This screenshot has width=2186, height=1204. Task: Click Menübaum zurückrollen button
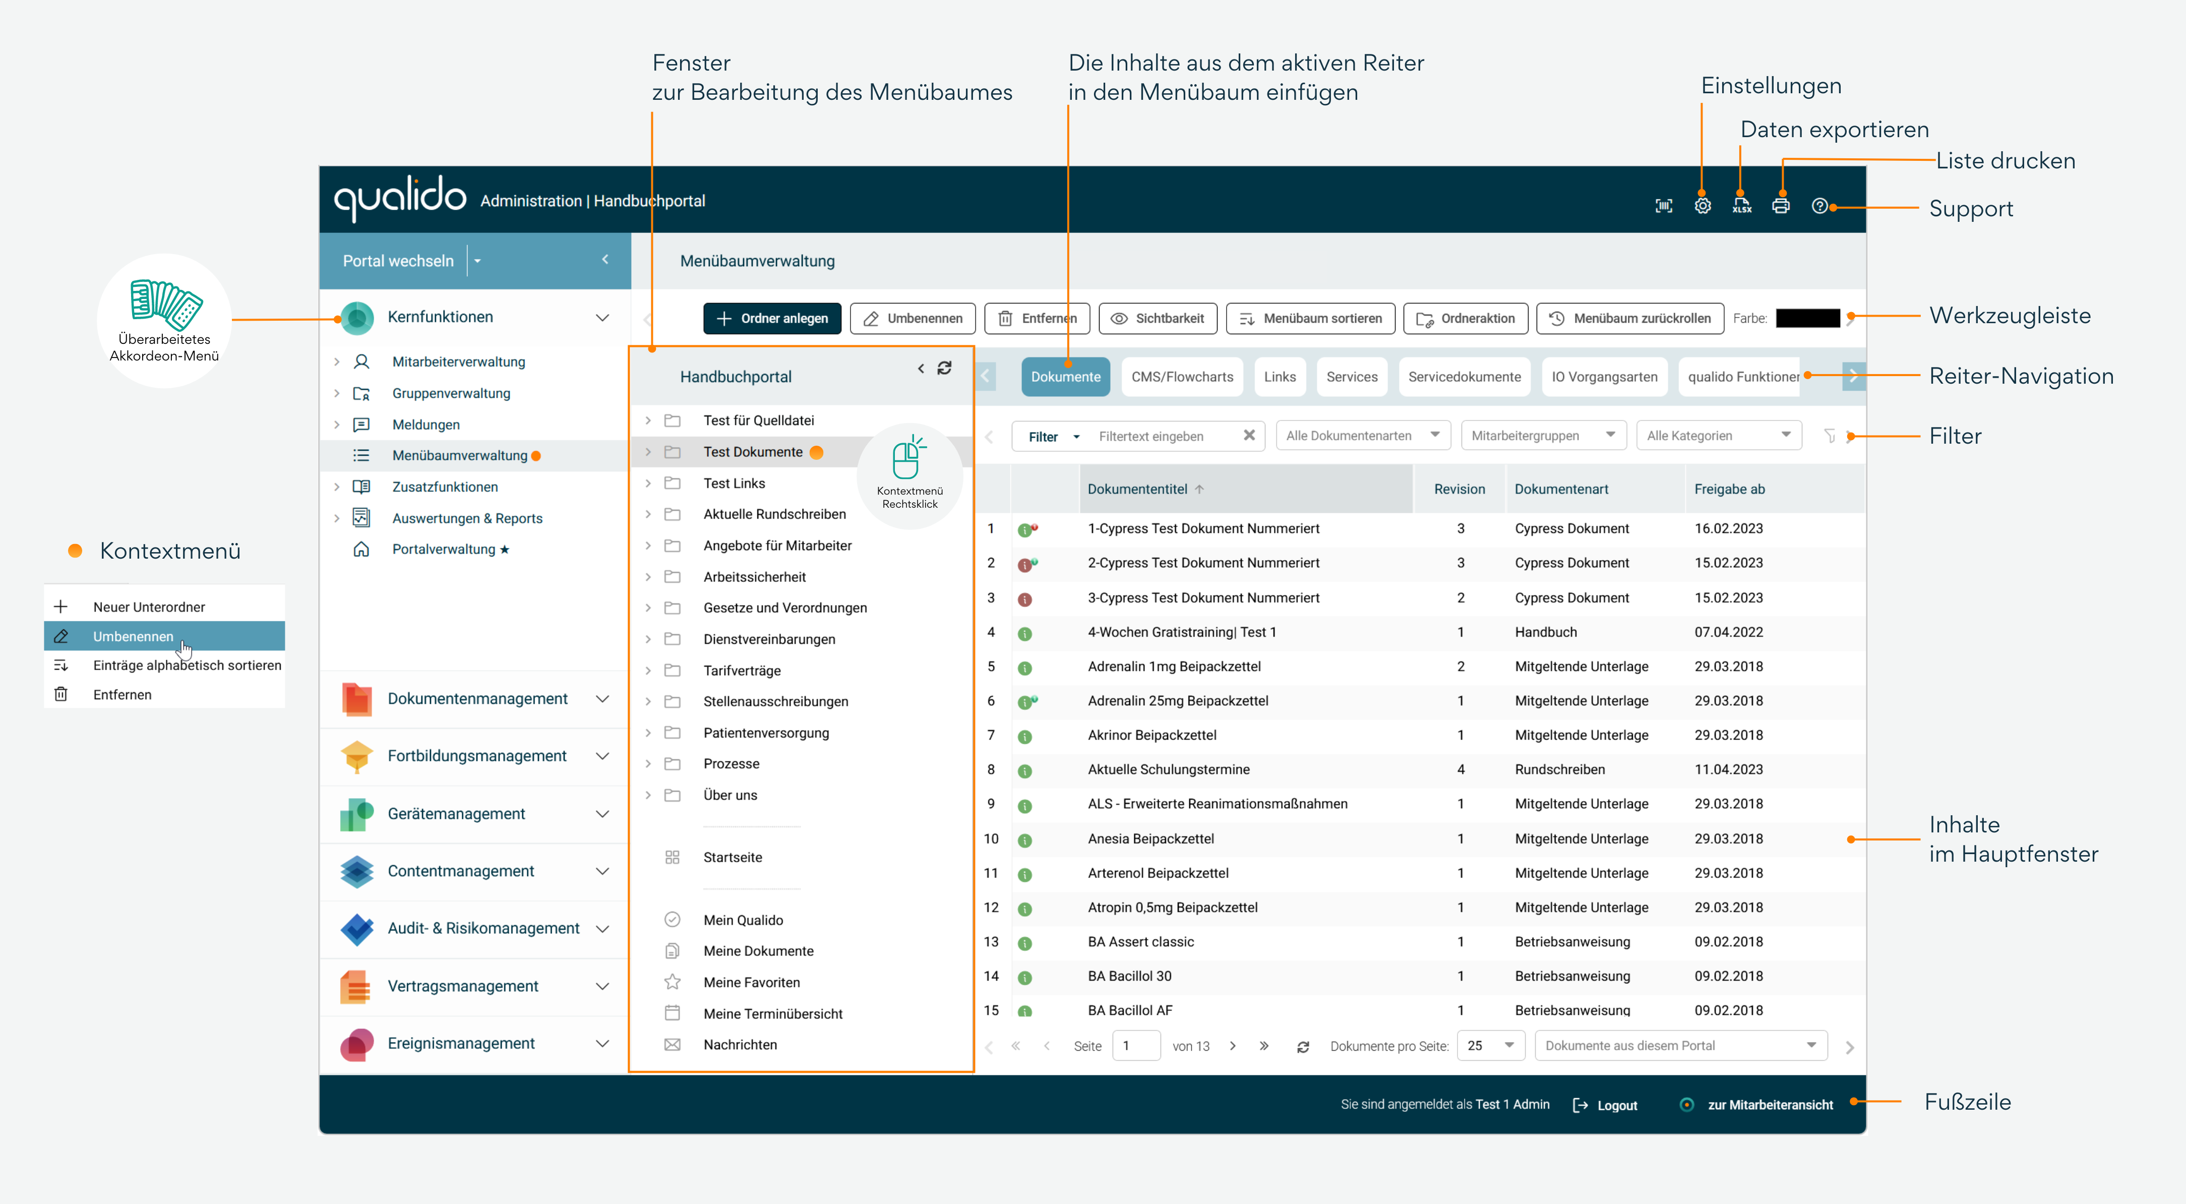point(1630,318)
